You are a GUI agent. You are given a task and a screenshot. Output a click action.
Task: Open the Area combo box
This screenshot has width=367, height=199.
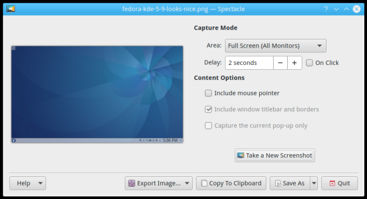click(x=275, y=46)
